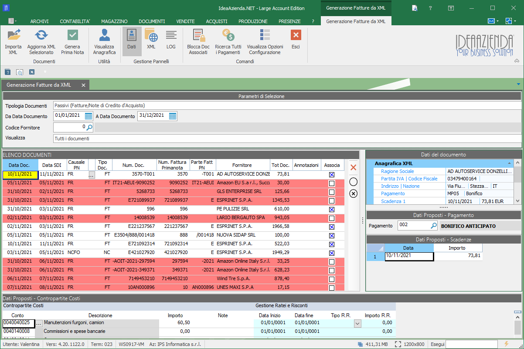This screenshot has width=524, height=349.
Task: Open the application menu dropdown left of ARCHIVI
Action: 12,21
